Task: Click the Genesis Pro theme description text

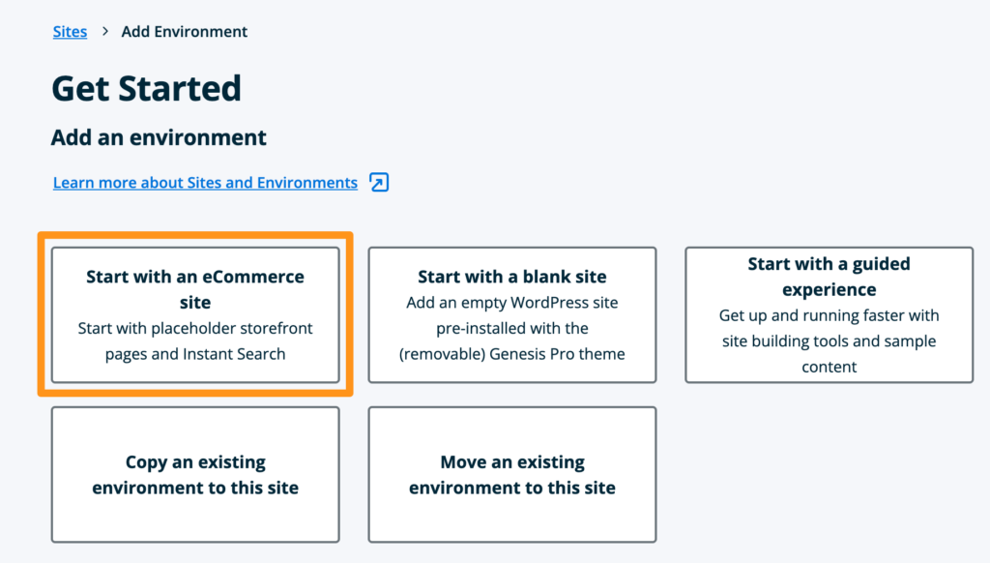Action: click(x=511, y=353)
